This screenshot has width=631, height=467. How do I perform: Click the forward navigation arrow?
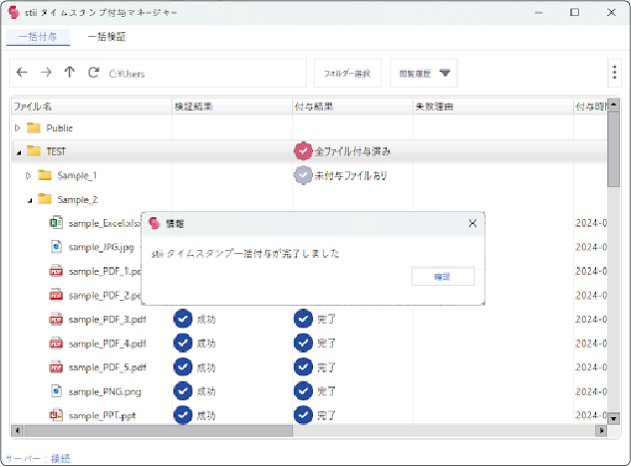click(46, 73)
